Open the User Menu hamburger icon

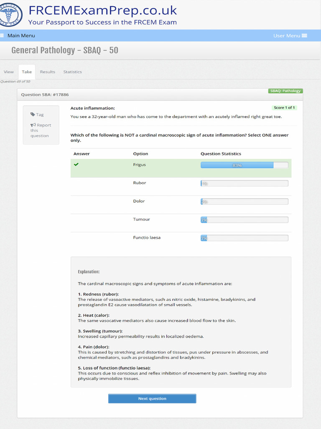(304, 36)
